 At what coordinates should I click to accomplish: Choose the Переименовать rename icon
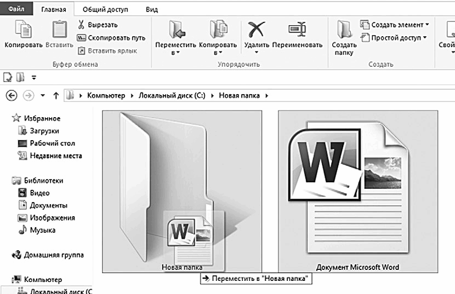click(x=298, y=29)
